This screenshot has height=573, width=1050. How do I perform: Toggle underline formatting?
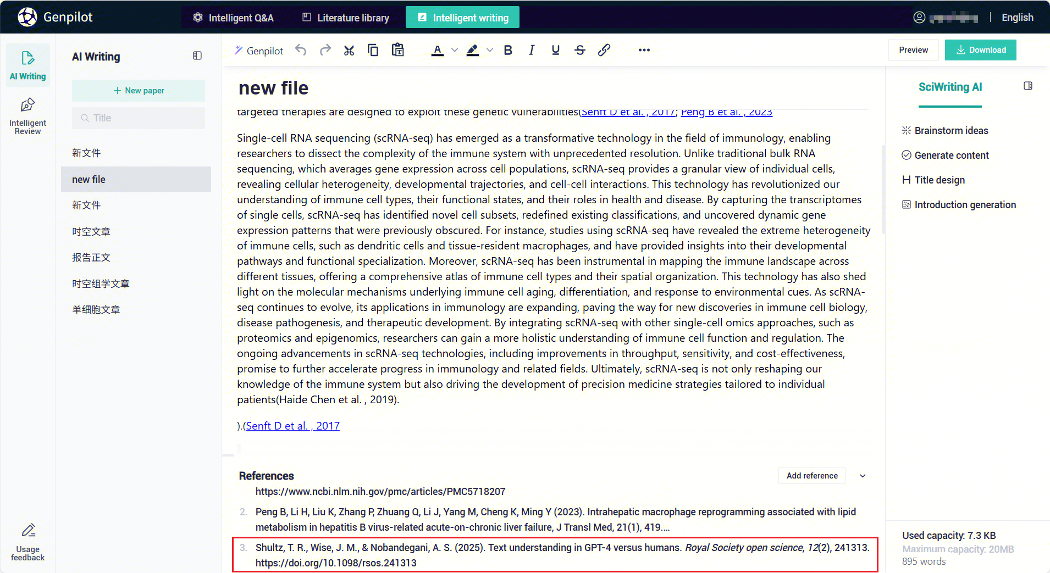point(555,50)
